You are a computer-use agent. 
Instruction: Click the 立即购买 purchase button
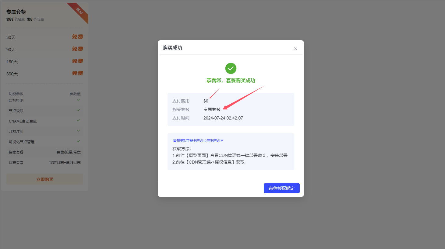tap(44, 179)
